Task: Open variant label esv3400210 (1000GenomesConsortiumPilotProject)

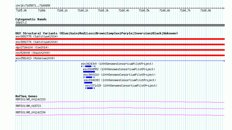Action: (119, 75)
